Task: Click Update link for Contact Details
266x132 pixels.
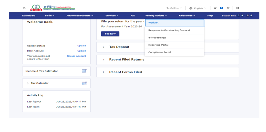Action: [x=82, y=46]
